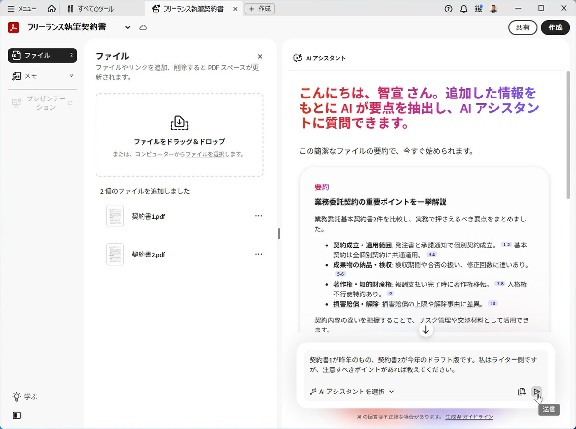Open the help question mark icon
The image size is (576, 429).
tap(448, 9)
